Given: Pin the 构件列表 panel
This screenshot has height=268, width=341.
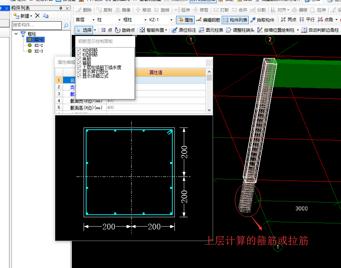Looking at the screenshot, I should pyautogui.click(x=61, y=8).
